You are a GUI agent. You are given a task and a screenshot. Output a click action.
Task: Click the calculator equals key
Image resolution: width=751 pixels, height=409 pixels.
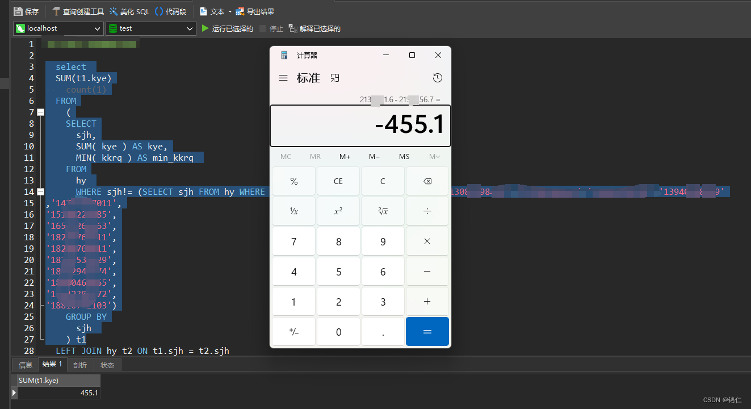(427, 332)
